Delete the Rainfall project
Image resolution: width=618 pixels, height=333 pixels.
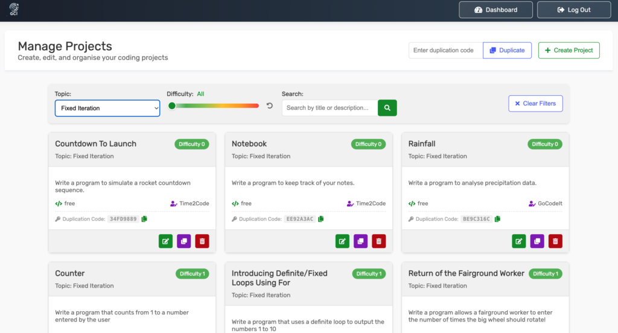click(x=555, y=241)
